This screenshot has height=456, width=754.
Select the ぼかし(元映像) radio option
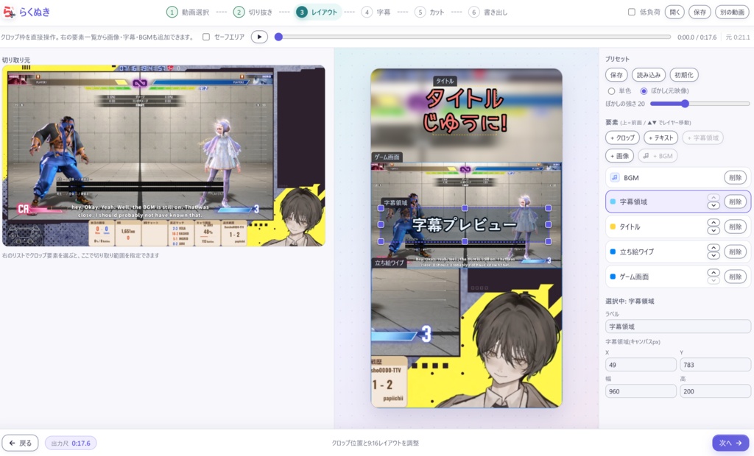coord(644,90)
